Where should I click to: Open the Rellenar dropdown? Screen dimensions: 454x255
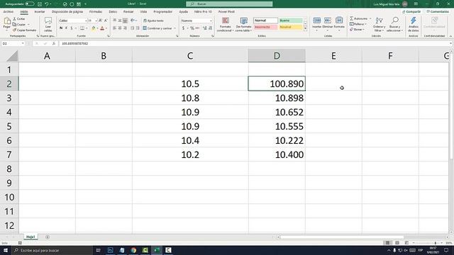point(358,24)
